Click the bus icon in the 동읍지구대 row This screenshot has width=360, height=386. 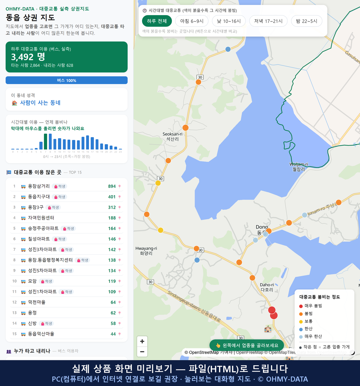[x=24, y=197]
